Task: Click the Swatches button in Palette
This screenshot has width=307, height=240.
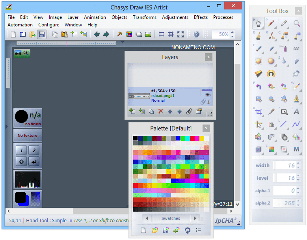Action: 171,218
